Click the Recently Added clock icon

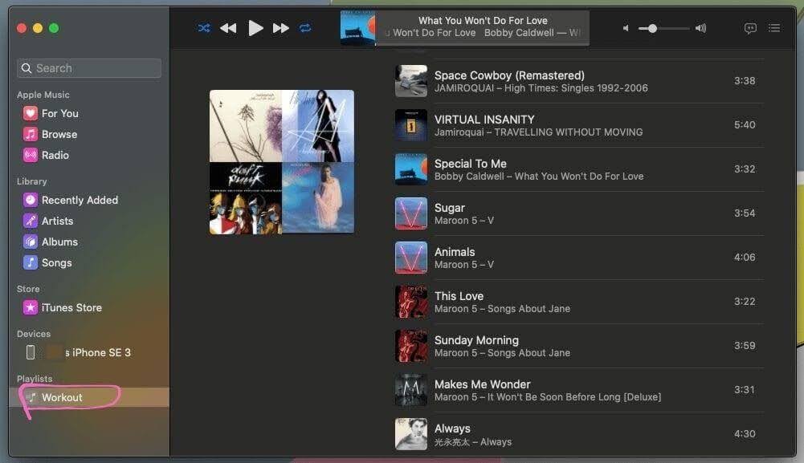pos(31,200)
